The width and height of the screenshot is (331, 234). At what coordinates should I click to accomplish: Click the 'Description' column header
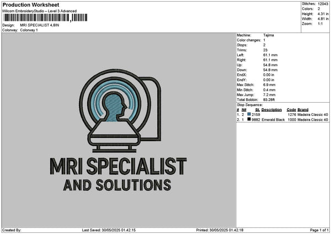point(271,110)
